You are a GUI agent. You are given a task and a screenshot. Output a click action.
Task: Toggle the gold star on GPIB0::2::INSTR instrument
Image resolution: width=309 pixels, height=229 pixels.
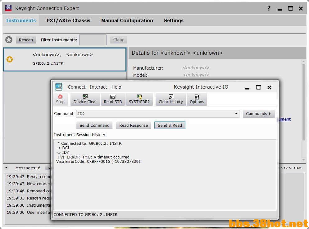click(10, 59)
